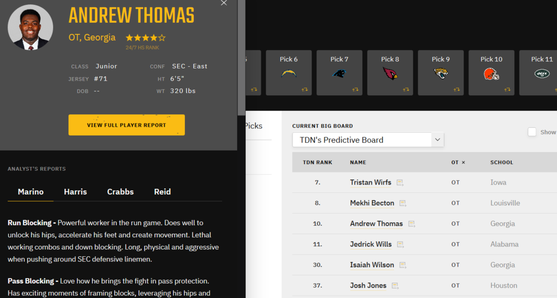Click the trade icon on Pick 10
The image size is (557, 298).
pos(507,90)
